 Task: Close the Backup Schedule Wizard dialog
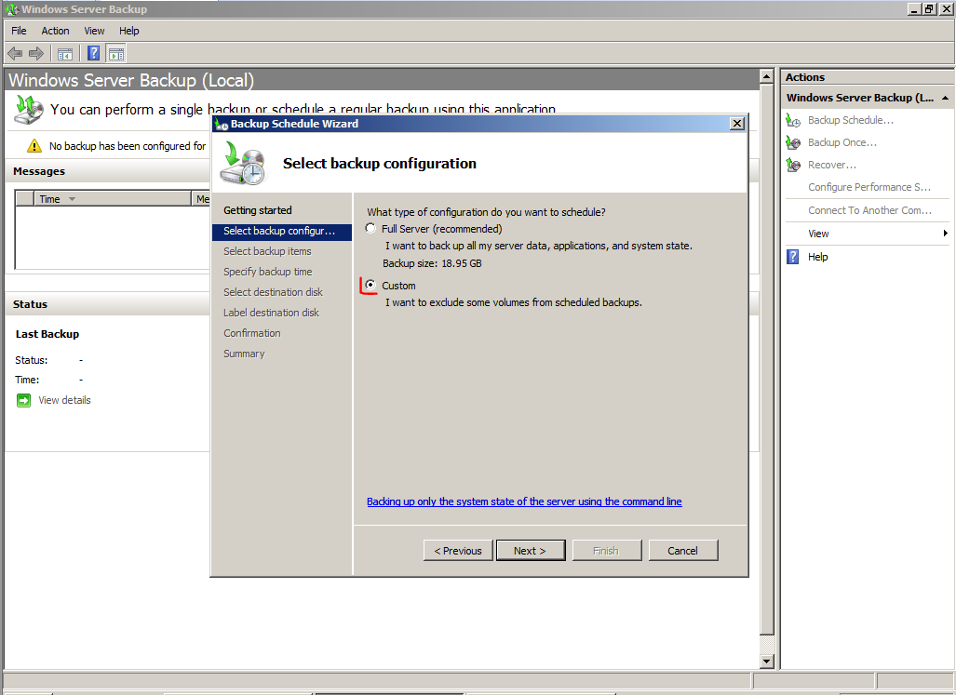pos(737,124)
